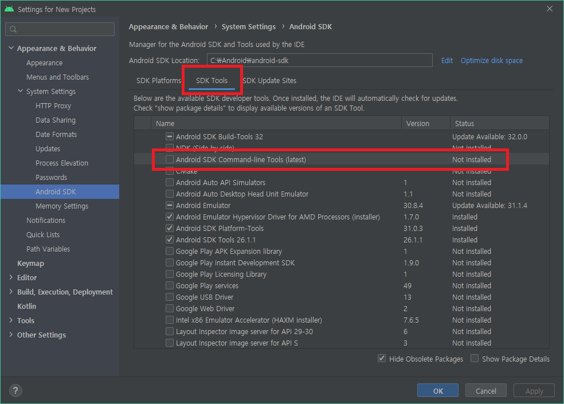Open Memory Settings page
This screenshot has height=404, width=564.
[62, 206]
